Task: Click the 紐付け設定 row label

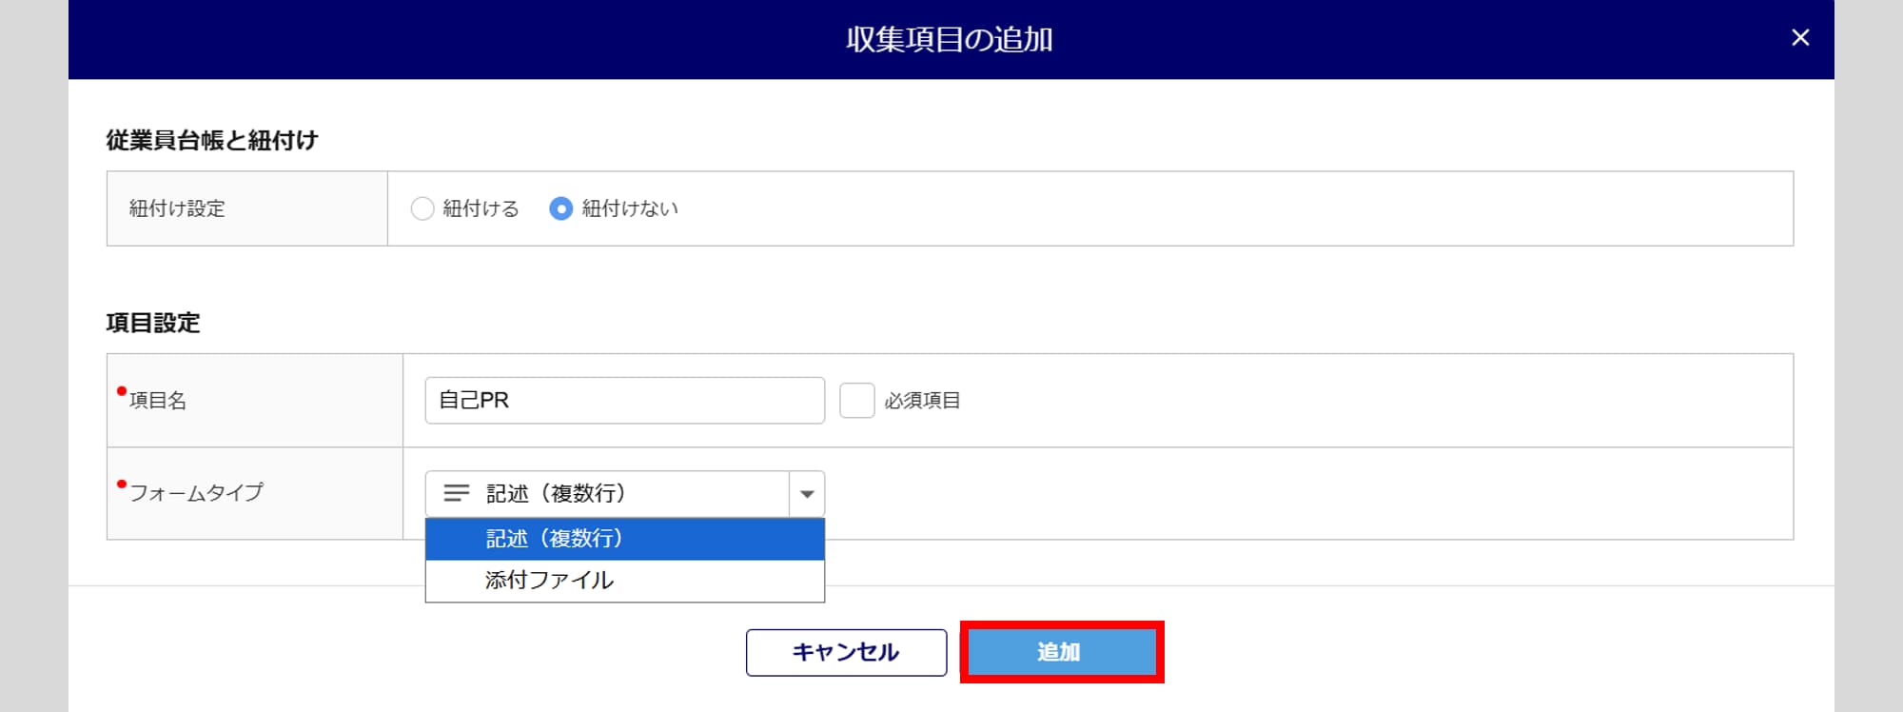Action: coord(177,208)
